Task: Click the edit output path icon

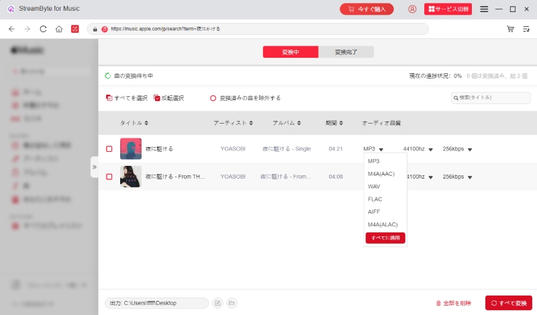Action: point(217,303)
